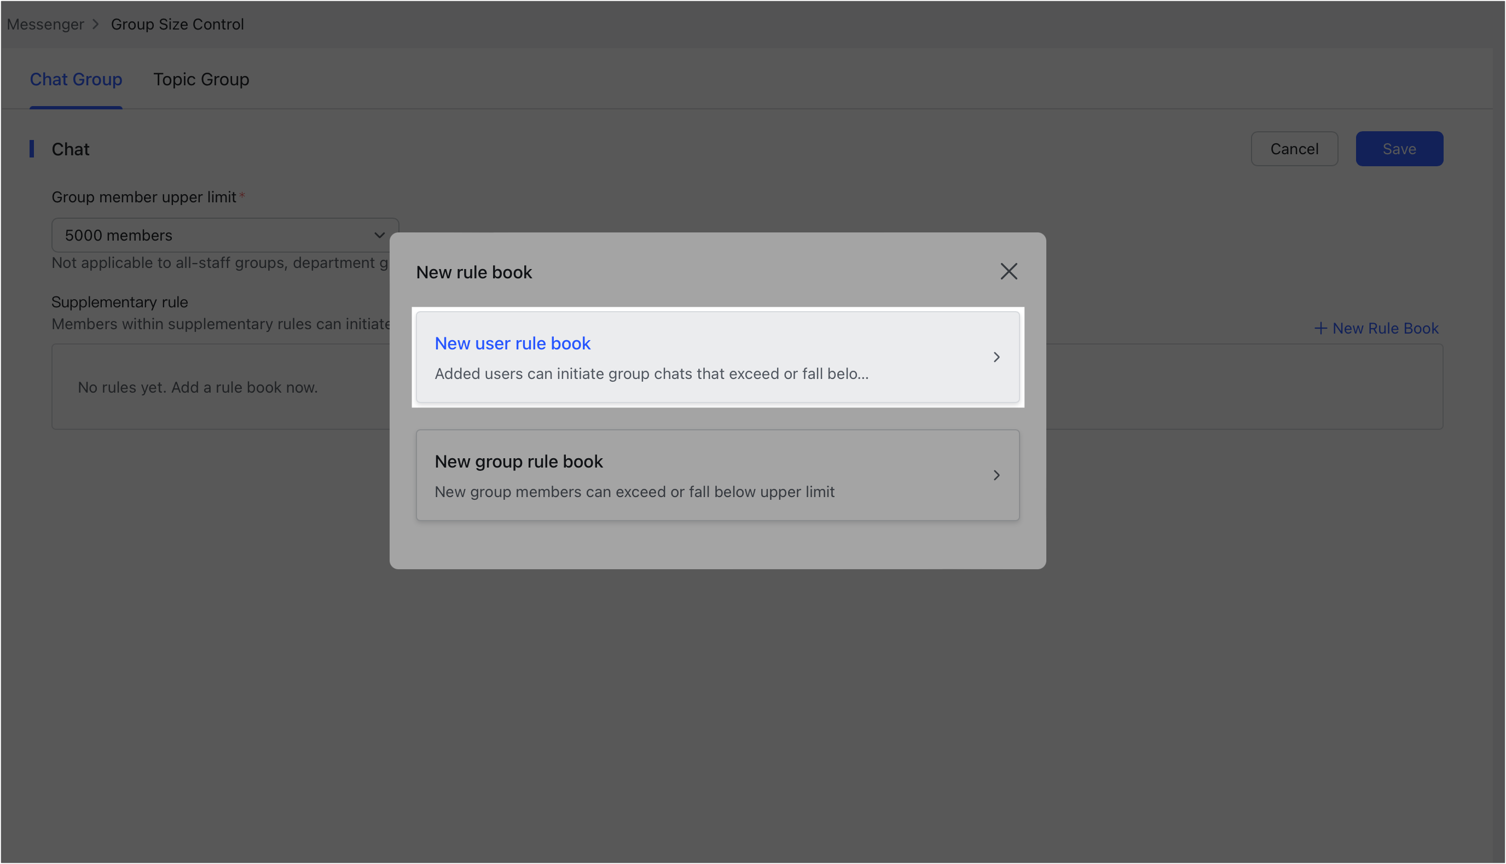This screenshot has height=864, width=1506.
Task: Navigate back via the Messenger breadcrumb
Action: [x=46, y=24]
